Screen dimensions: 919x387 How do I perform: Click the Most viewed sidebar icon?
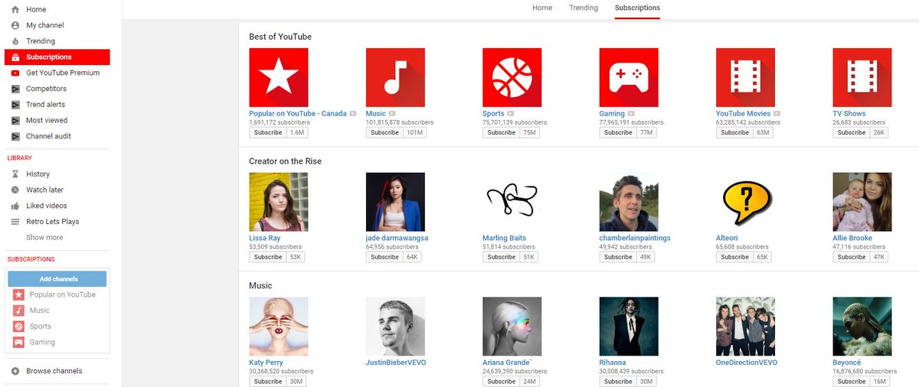pos(15,121)
